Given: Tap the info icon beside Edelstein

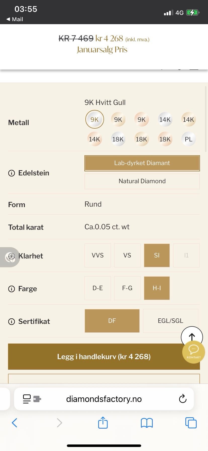Looking at the screenshot, I should point(12,173).
